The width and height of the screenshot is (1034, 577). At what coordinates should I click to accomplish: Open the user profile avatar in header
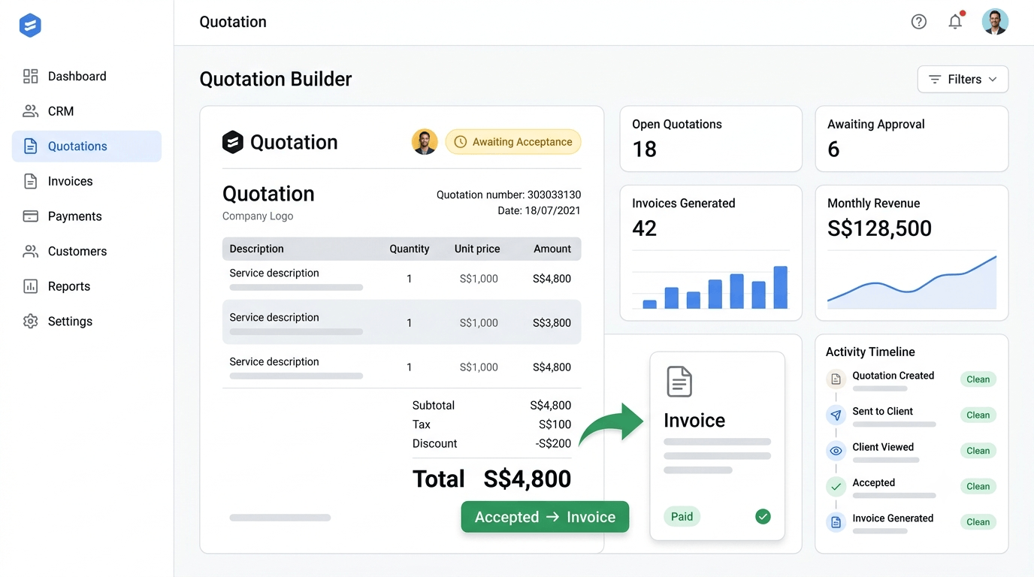(995, 22)
